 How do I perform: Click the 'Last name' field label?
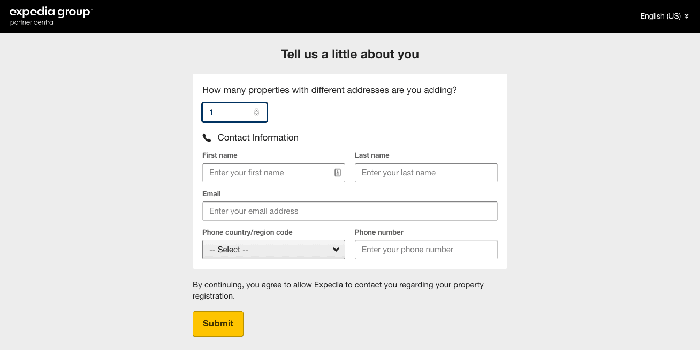point(372,155)
